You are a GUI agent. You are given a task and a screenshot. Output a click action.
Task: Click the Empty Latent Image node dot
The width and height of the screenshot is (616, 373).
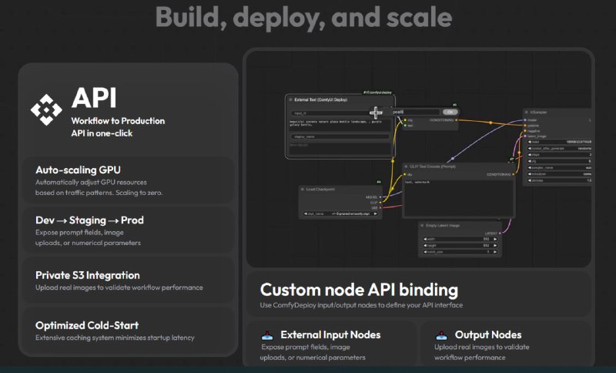[x=423, y=226]
